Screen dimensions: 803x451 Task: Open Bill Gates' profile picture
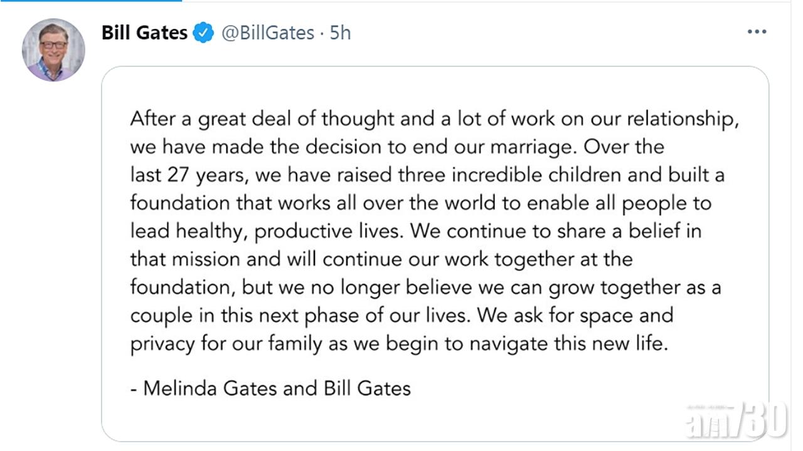coord(53,50)
